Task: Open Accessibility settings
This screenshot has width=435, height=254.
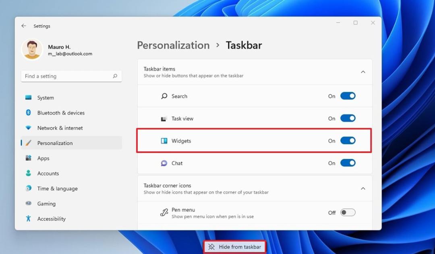Action: pos(71,219)
